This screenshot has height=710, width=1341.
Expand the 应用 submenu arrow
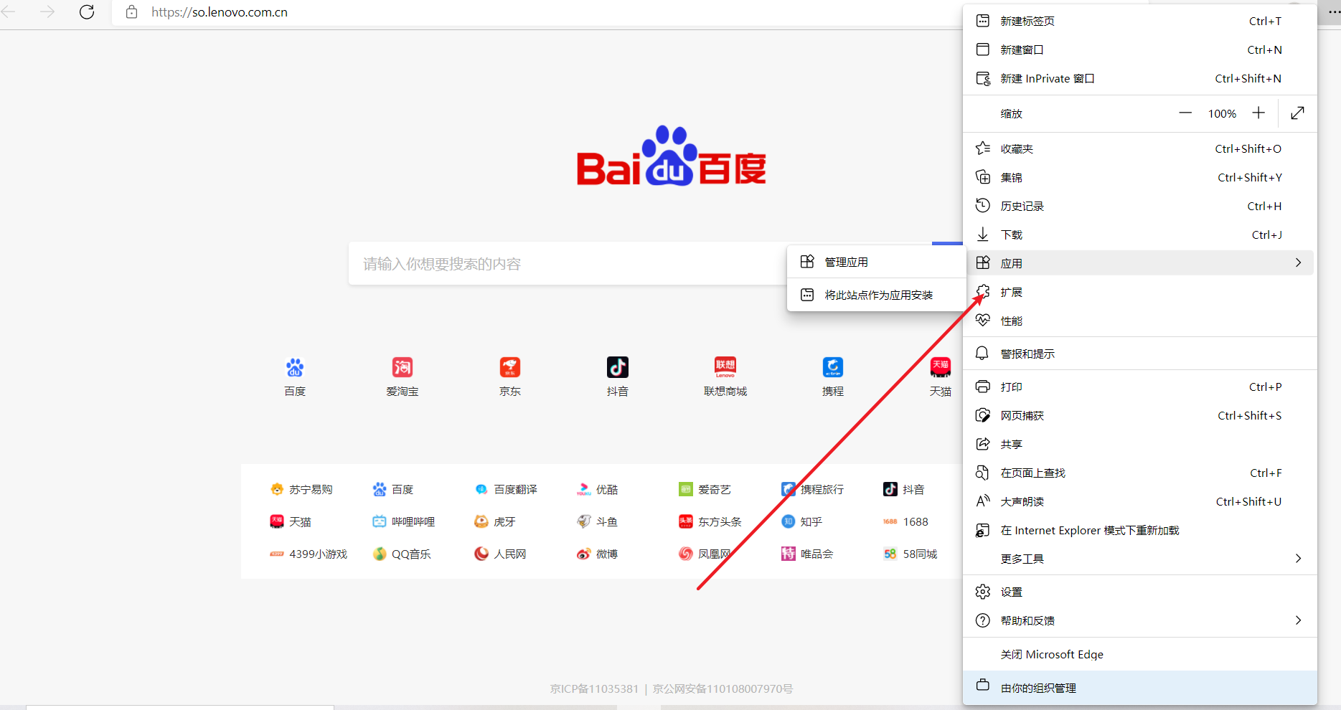pyautogui.click(x=1297, y=263)
